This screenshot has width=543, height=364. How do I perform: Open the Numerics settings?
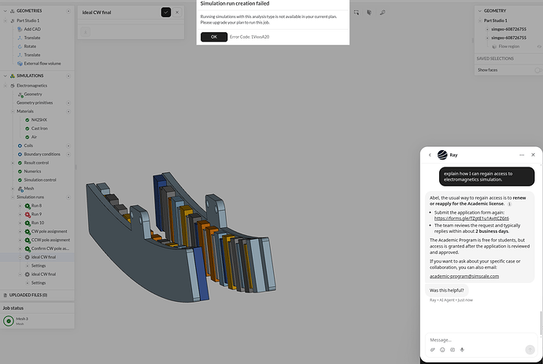[32, 171]
